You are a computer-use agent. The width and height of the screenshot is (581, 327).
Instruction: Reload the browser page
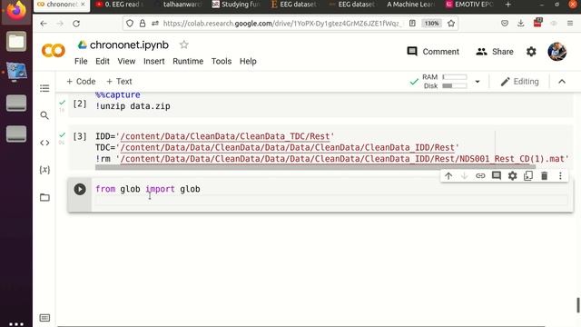point(76,24)
